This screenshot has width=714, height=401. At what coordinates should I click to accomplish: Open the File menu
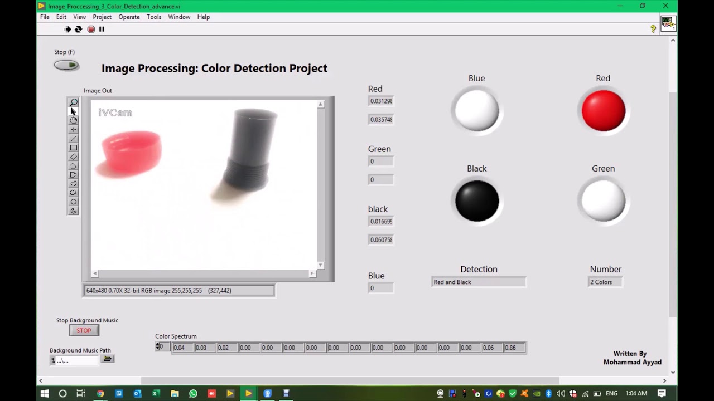45,17
